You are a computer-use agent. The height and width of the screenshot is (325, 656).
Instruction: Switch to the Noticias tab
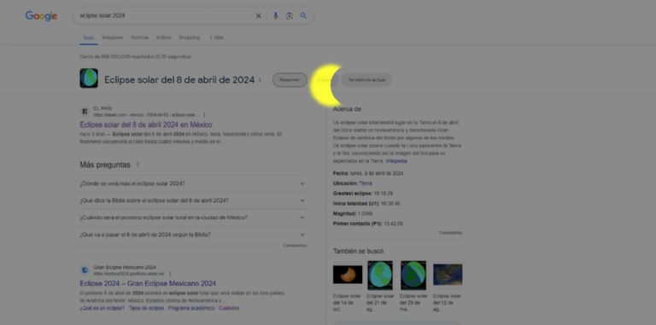pyautogui.click(x=140, y=38)
